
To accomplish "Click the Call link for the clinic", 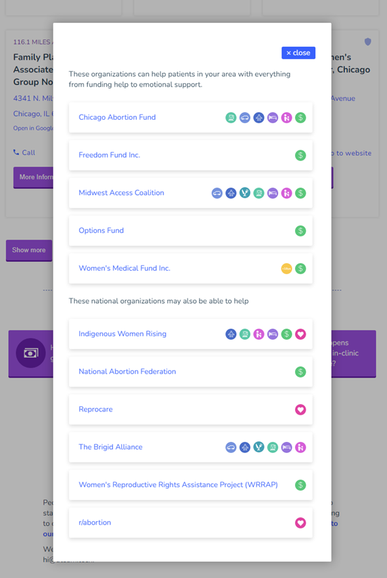I will coord(24,152).
